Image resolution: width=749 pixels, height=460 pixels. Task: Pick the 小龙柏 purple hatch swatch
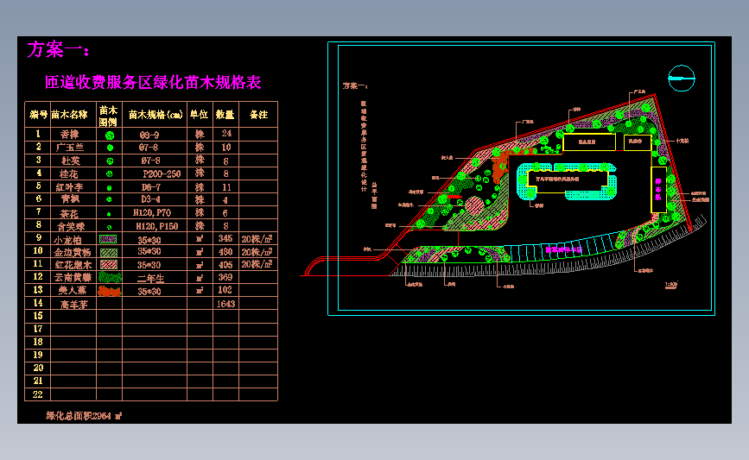tap(108, 238)
